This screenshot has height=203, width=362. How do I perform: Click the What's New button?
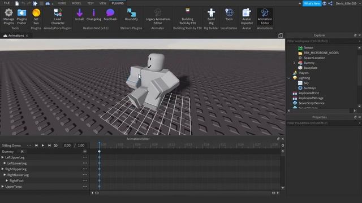pos(312,3)
